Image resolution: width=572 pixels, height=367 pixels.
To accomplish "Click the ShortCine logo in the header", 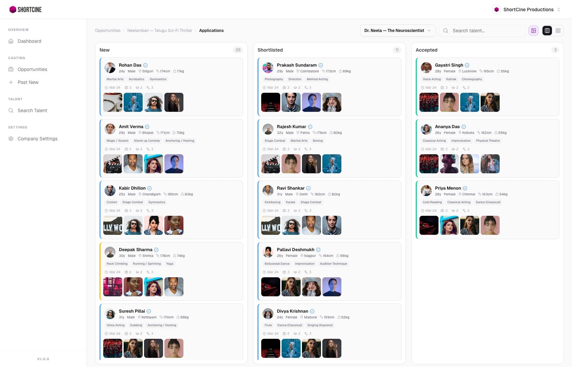I will [25, 10].
